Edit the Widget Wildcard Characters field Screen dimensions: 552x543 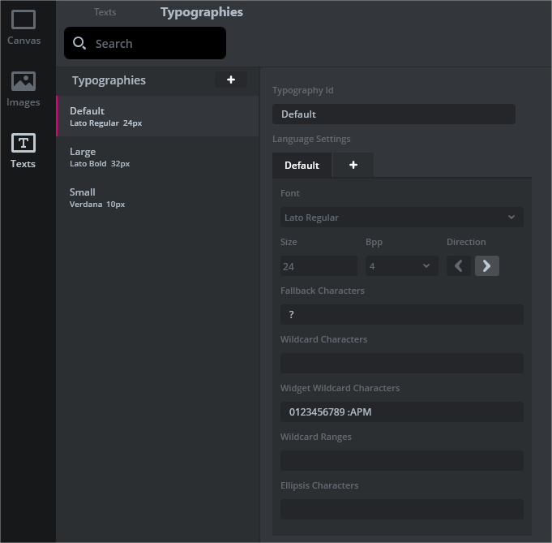tap(402, 412)
